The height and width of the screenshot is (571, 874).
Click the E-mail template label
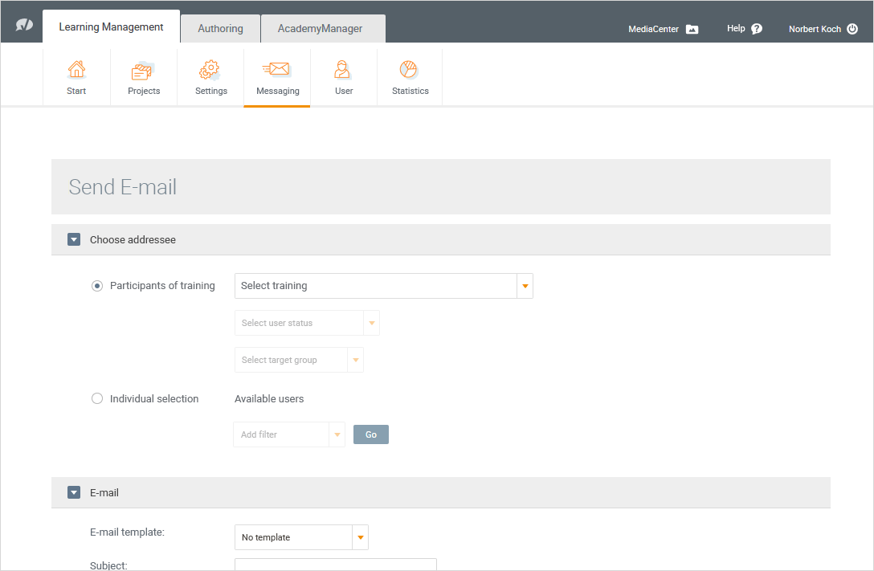tap(127, 532)
